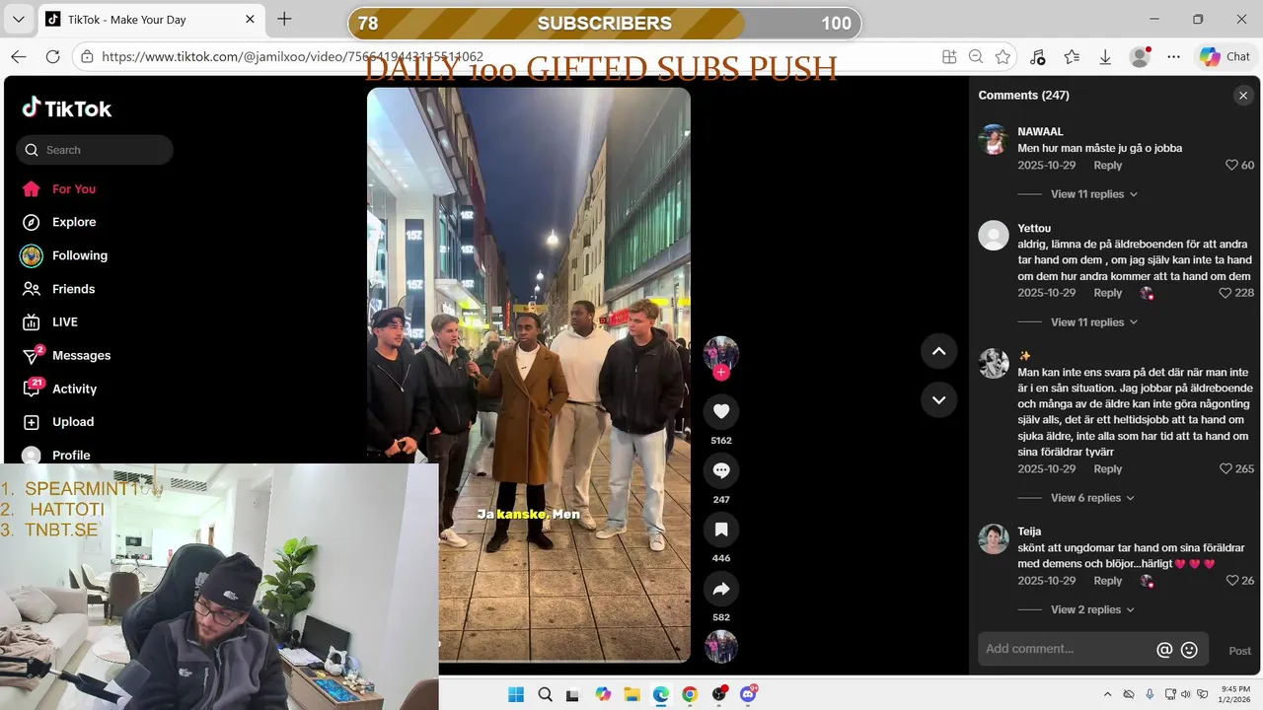1263x710 pixels.
Task: Click the TikTok logo
Action: 67,108
